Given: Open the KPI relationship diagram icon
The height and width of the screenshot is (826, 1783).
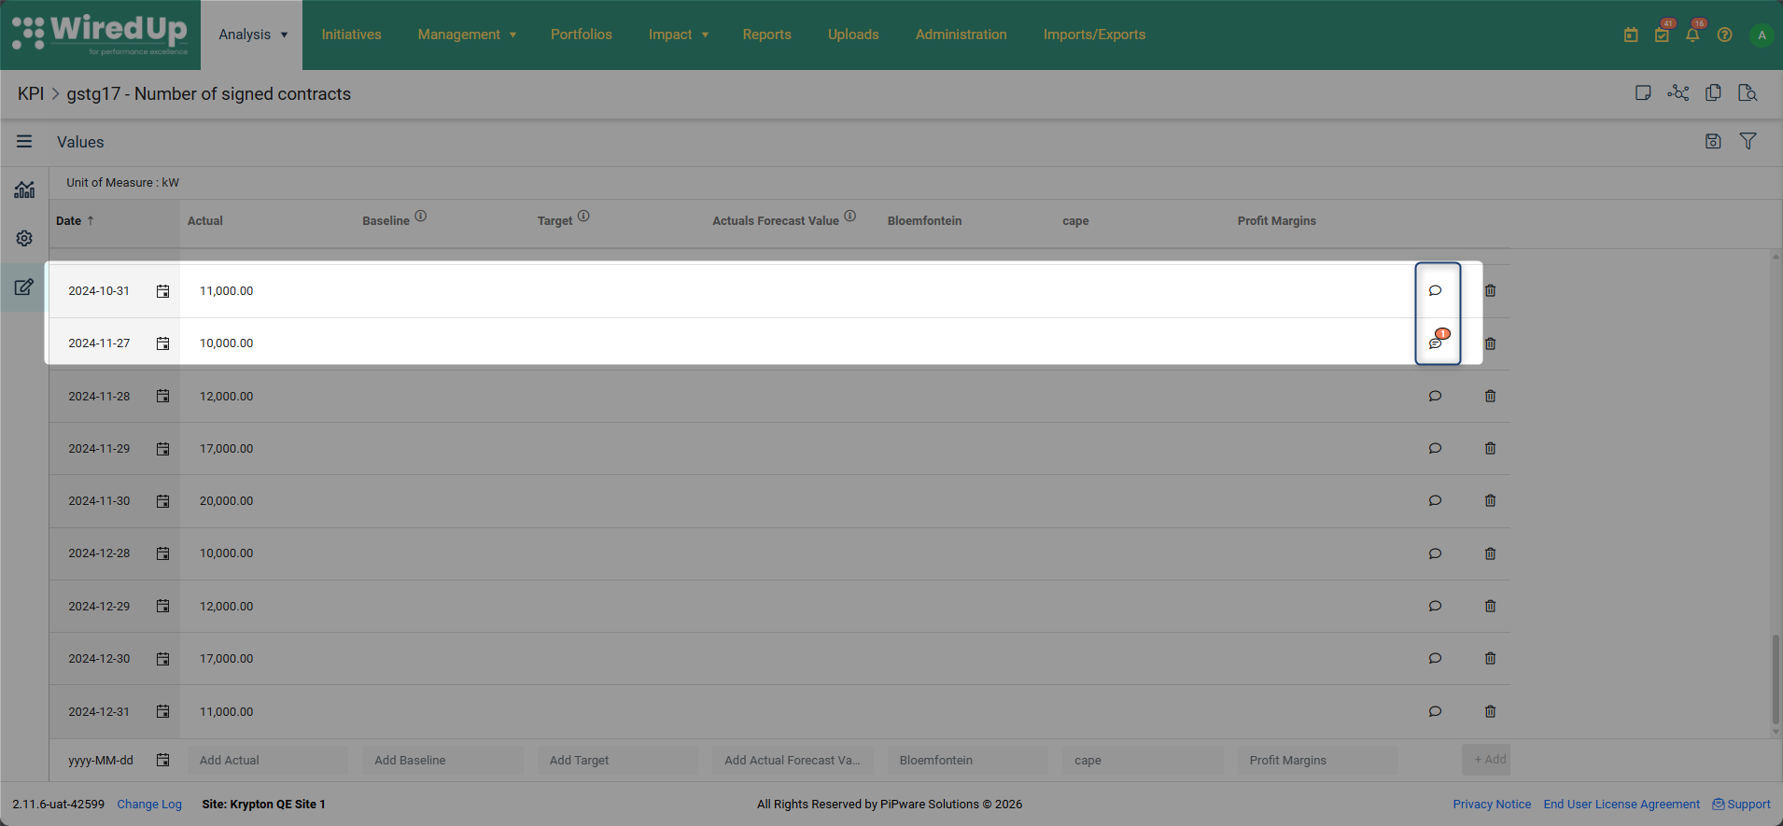Looking at the screenshot, I should [x=1678, y=92].
